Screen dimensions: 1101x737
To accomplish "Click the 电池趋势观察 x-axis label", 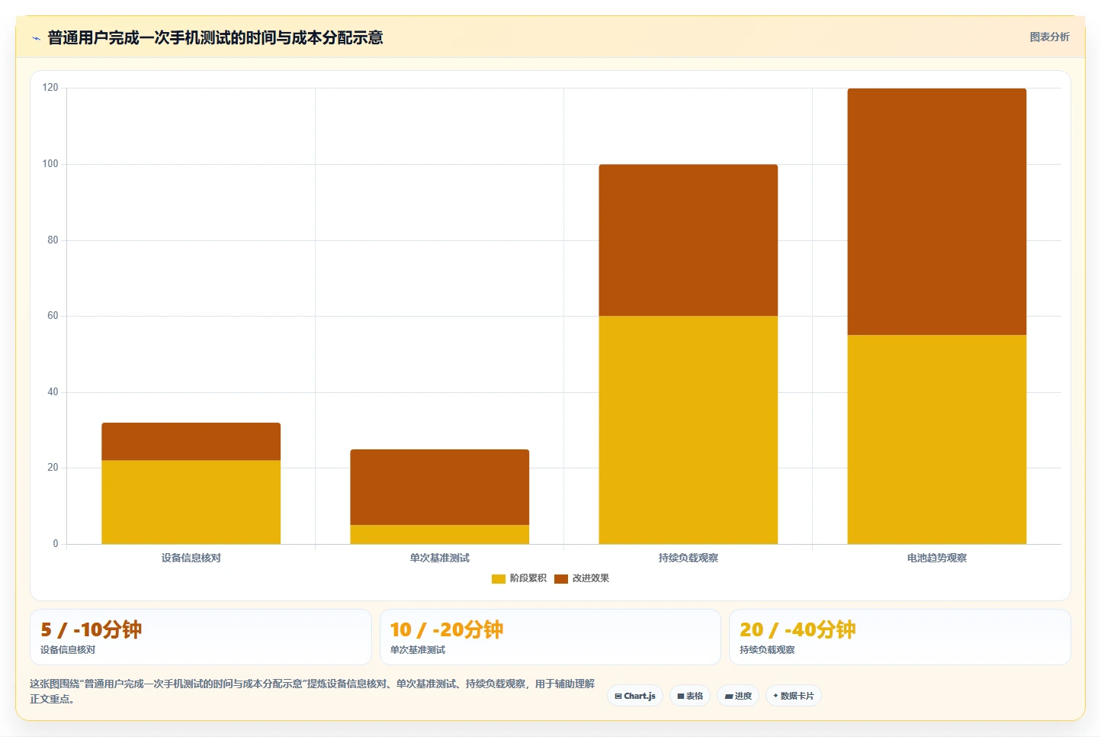I will [x=937, y=558].
